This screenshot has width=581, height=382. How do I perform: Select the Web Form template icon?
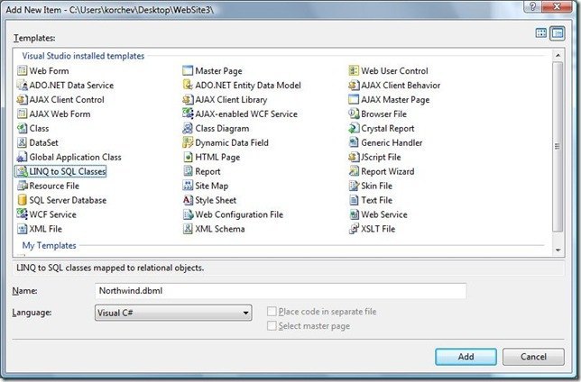pos(23,70)
